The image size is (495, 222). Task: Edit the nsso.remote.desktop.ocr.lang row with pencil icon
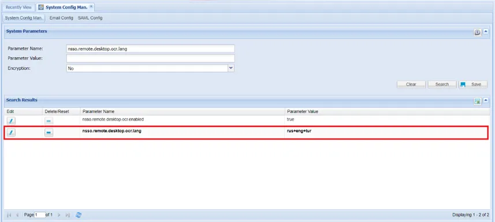coord(11,133)
